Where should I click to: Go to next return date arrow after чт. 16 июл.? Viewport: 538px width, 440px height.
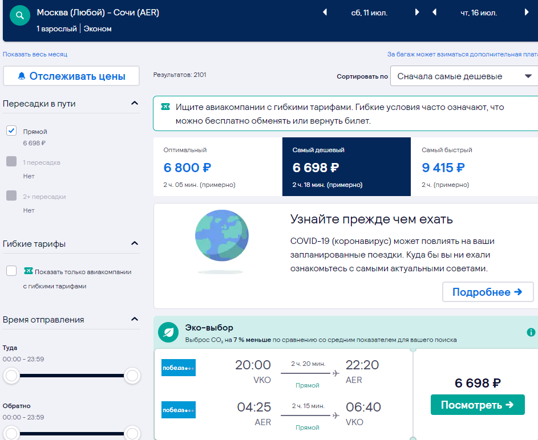527,13
